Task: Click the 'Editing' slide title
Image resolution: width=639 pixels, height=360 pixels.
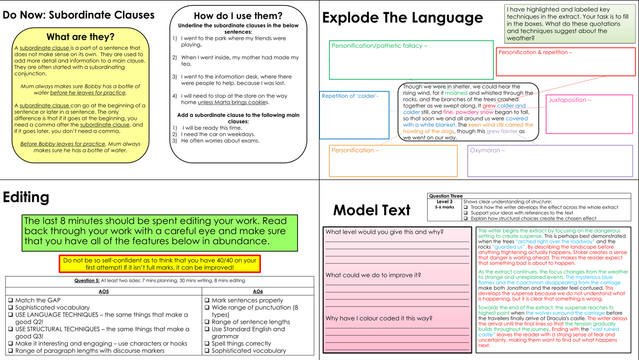Action: 26,198
